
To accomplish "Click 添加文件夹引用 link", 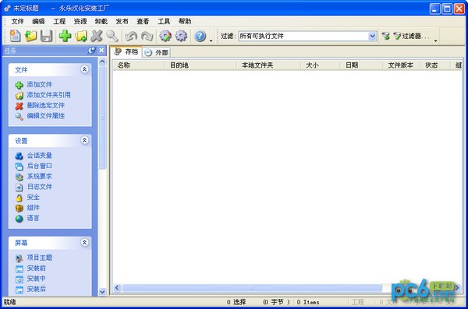I will [48, 95].
